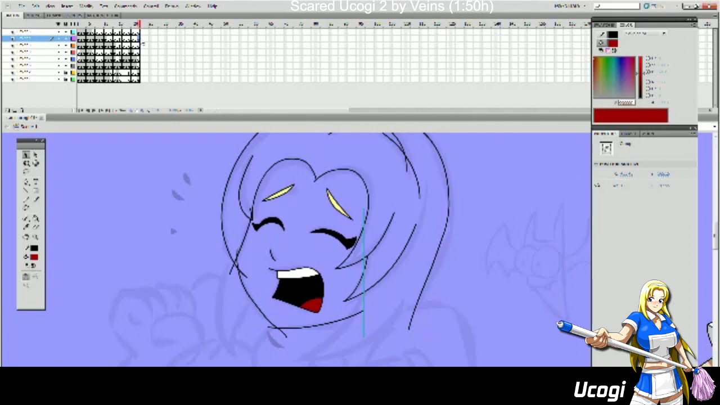This screenshot has width=720, height=405.
Task: Click the search field at top right
Action: pos(617,6)
